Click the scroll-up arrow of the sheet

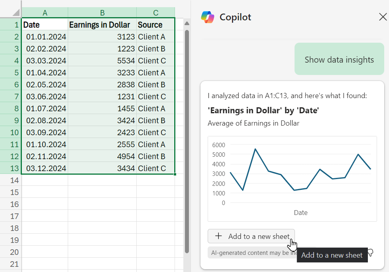point(187,23)
